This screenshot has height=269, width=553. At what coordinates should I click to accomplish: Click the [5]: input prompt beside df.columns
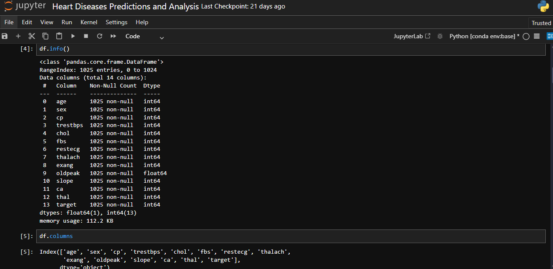(26, 236)
